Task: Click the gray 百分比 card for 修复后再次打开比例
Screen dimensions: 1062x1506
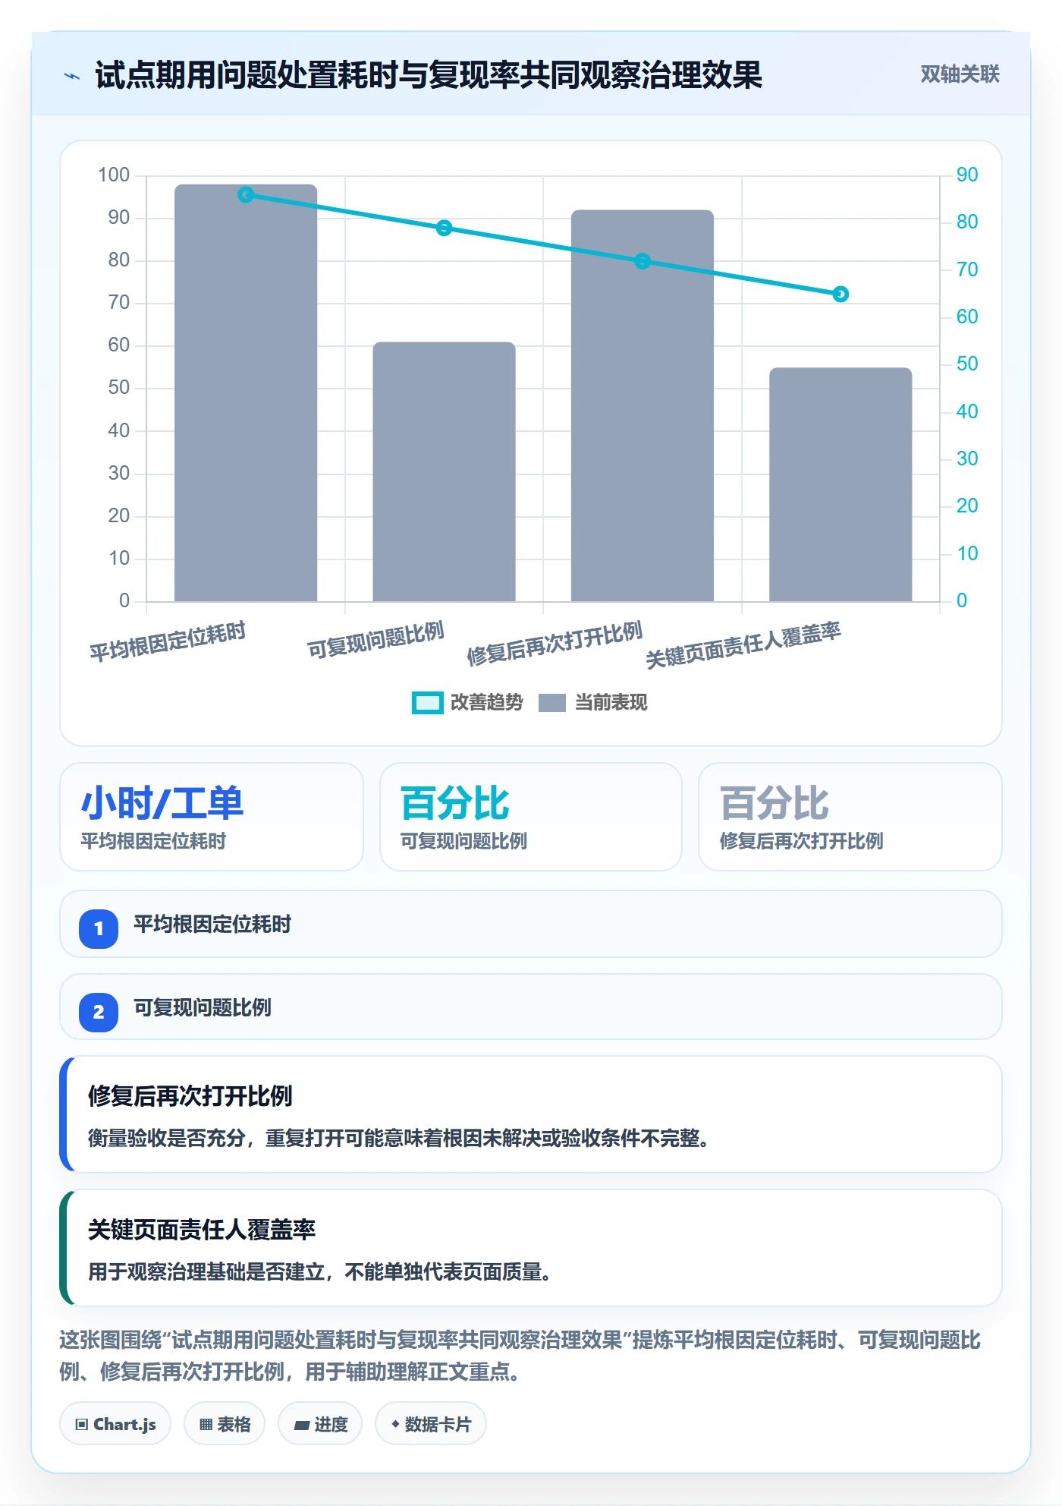Action: click(850, 817)
